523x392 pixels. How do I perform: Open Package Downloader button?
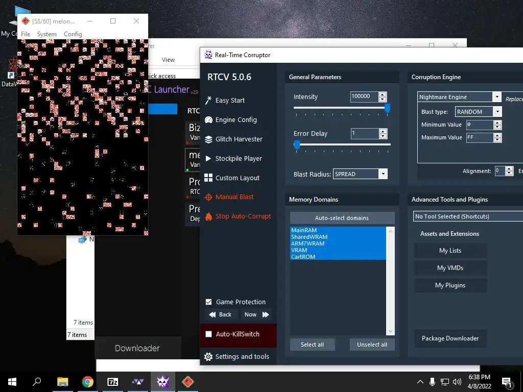(x=450, y=338)
